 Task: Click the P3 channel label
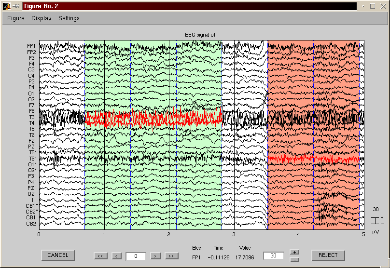[x=31, y=81]
